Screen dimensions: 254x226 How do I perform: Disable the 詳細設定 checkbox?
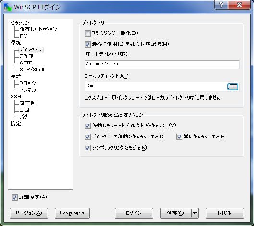click(x=14, y=197)
